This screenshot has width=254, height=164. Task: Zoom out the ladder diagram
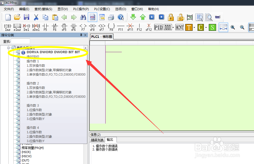click(242, 27)
